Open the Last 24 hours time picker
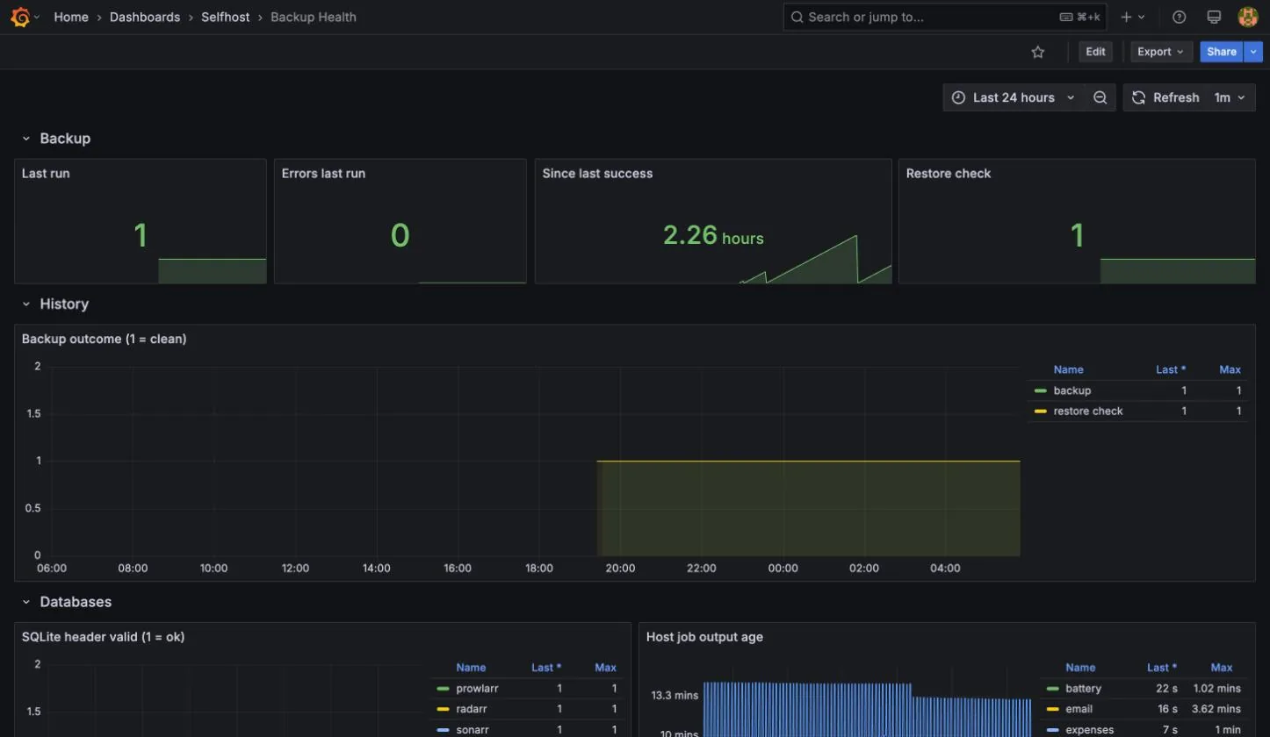 point(1014,97)
